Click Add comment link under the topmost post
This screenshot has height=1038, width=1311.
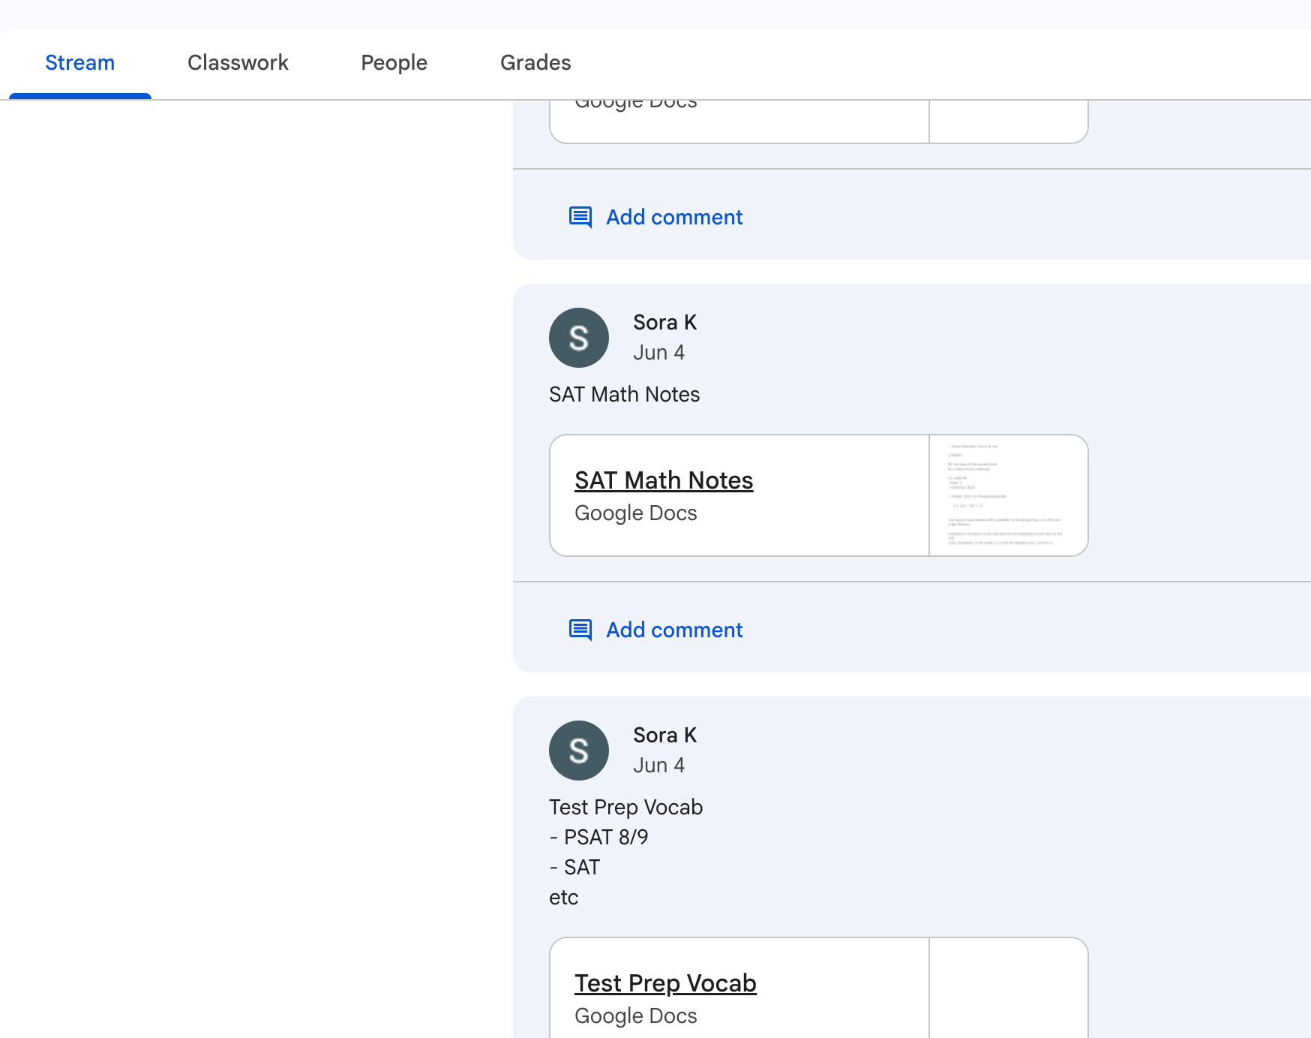tap(674, 218)
